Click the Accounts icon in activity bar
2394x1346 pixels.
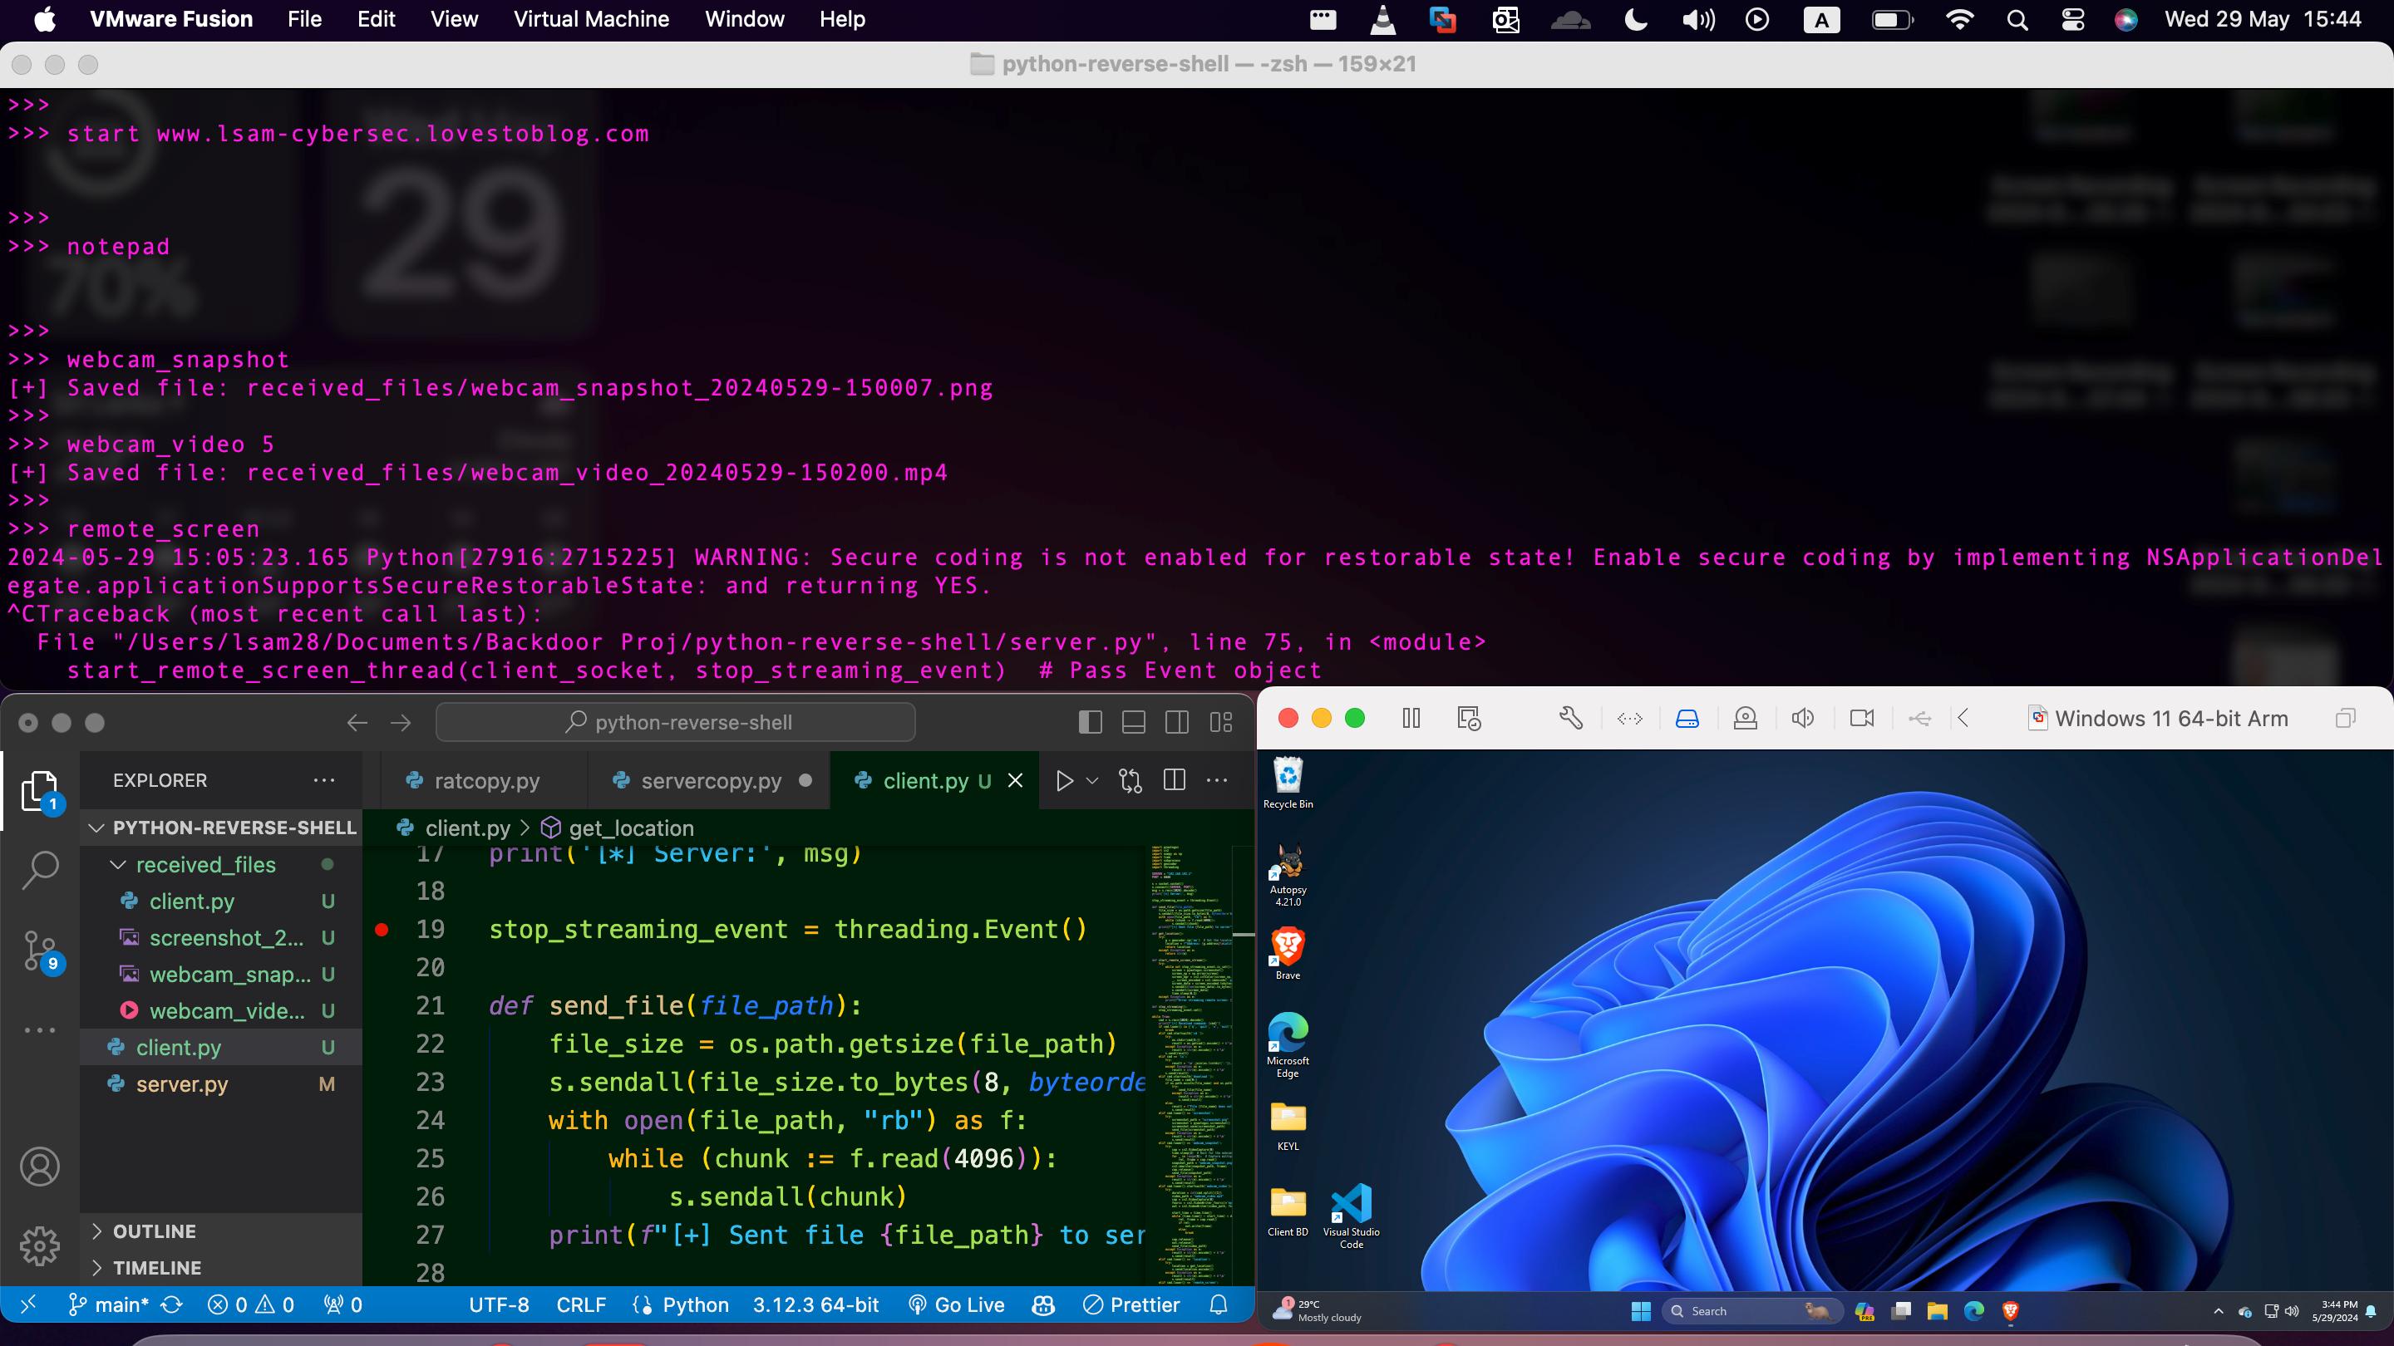point(40,1167)
